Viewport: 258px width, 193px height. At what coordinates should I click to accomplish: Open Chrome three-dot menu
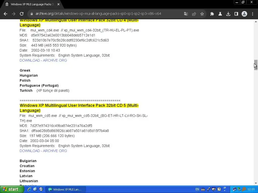pos(252,14)
